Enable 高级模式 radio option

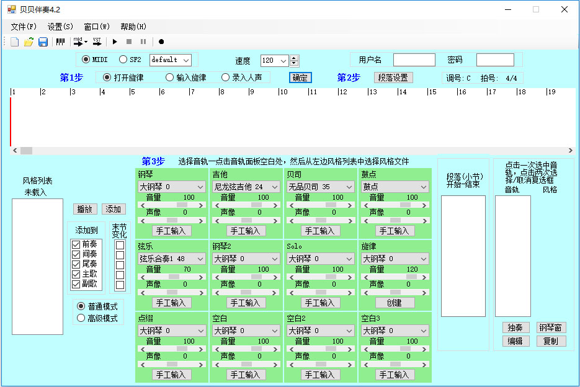[x=81, y=318]
